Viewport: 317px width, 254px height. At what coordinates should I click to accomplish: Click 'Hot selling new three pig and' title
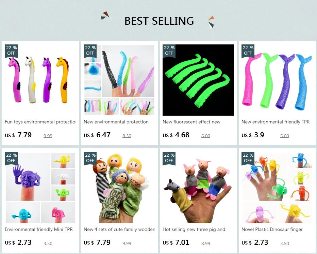tap(194, 229)
